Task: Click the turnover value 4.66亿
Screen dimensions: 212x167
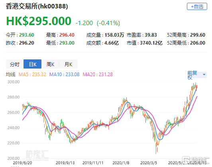Action: pos(112,43)
